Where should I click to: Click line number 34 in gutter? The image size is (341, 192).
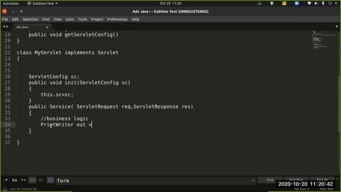pos(7,124)
